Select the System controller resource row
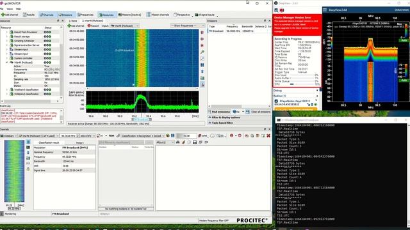The width and height of the screenshot is (410, 230). 30,58
